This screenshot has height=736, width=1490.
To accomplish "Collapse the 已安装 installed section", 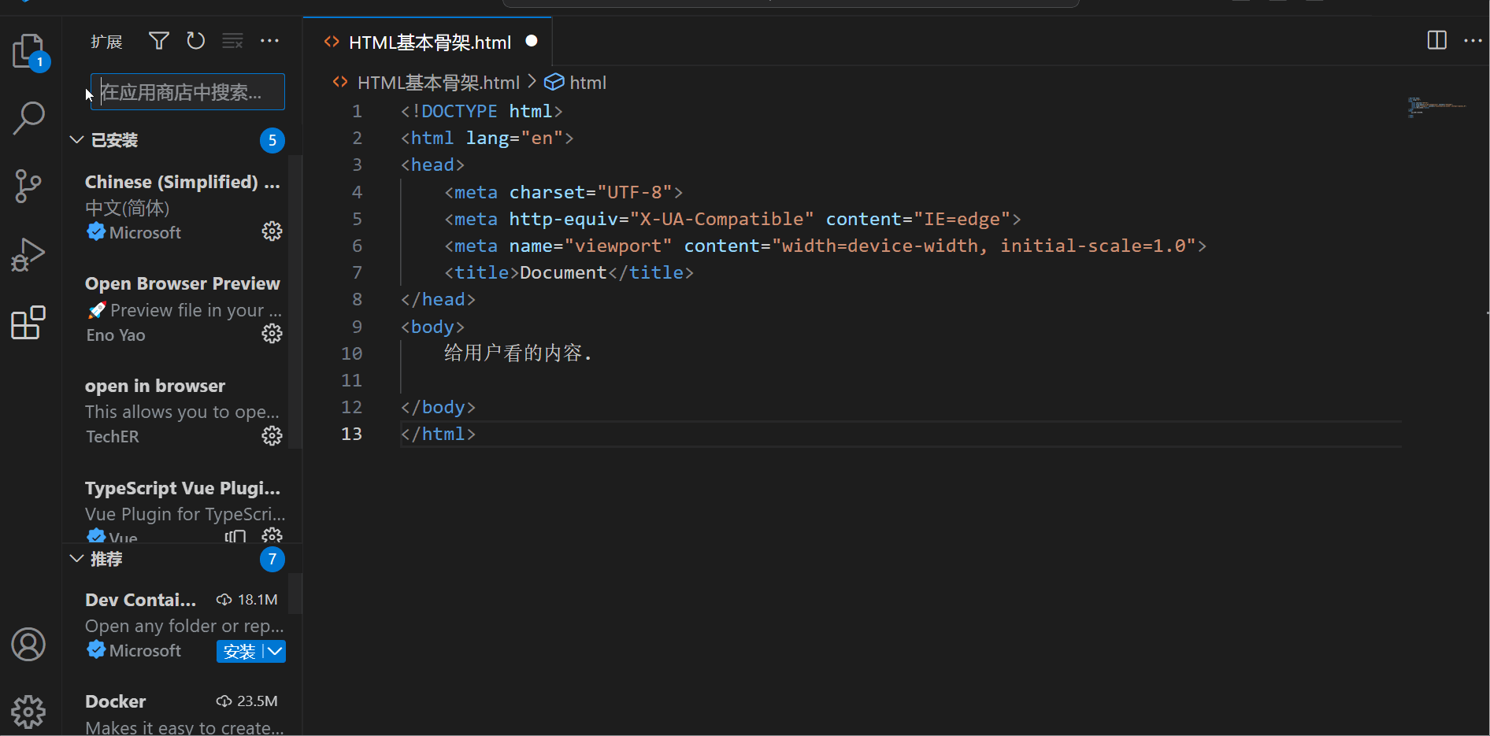I will point(77,140).
